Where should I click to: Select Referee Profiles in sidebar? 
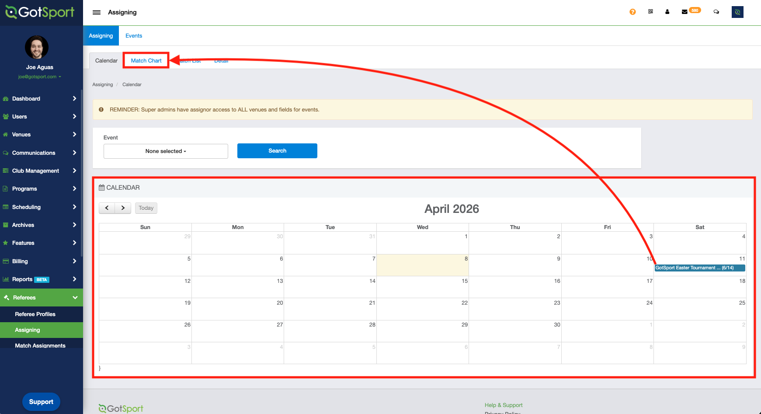[35, 314]
